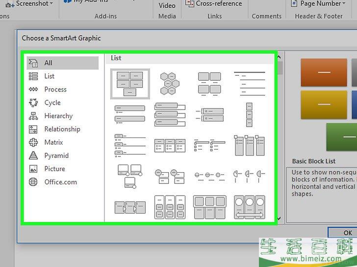357x267 pixels.
Task: Switch to the Cycle category label
Action: point(52,103)
